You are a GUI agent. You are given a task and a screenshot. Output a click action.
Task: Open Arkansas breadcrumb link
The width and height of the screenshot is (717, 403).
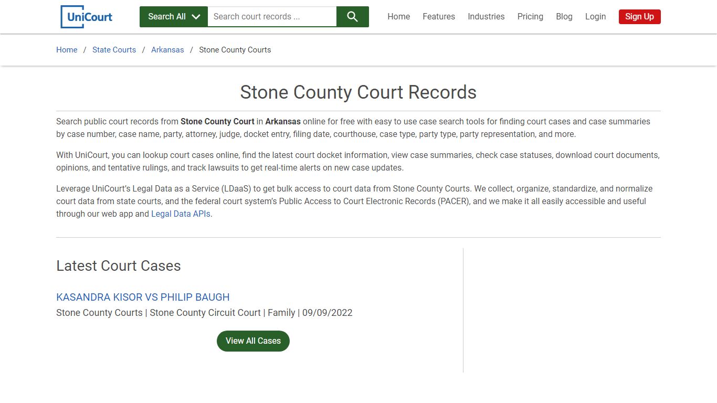(167, 50)
